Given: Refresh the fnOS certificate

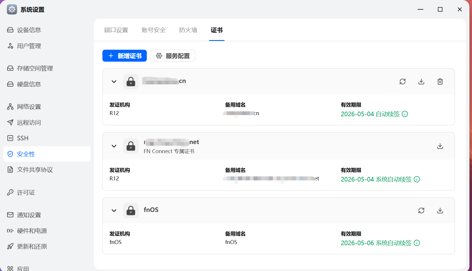Looking at the screenshot, I should point(421,210).
